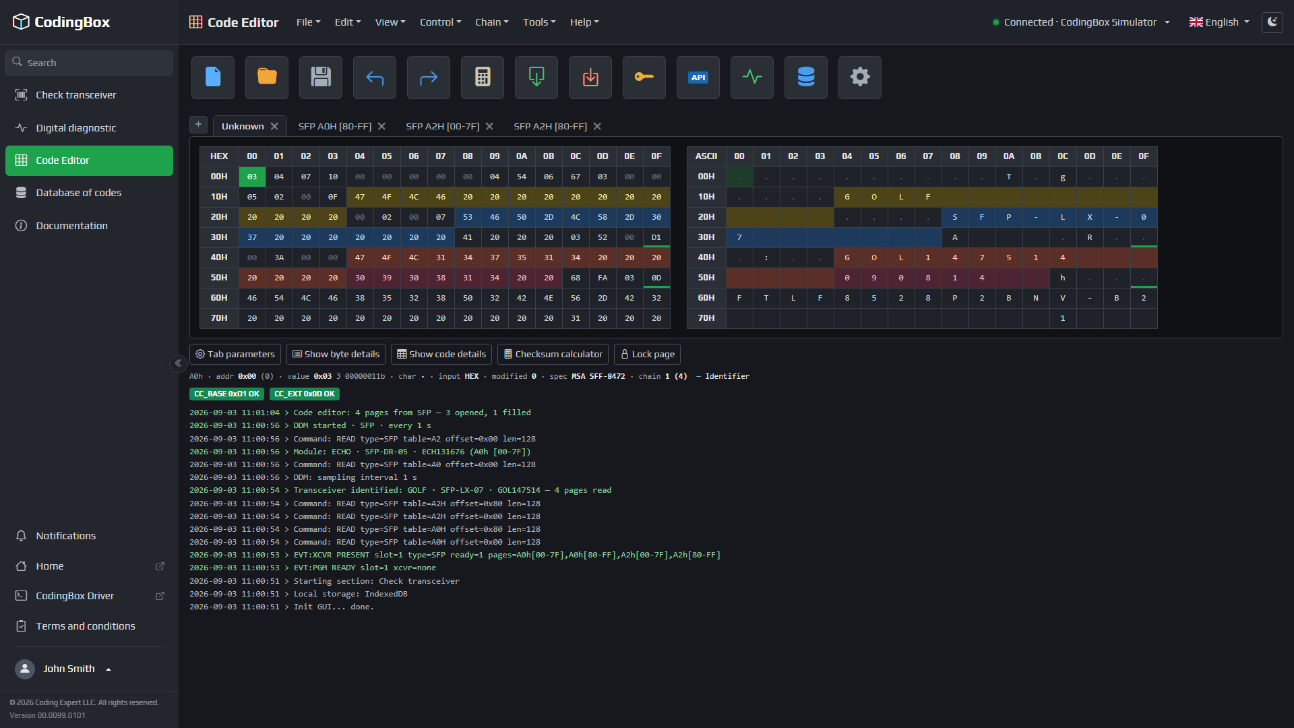The height and width of the screenshot is (728, 1294).
Task: Open Check transceiver in sidebar
Action: pos(89,95)
